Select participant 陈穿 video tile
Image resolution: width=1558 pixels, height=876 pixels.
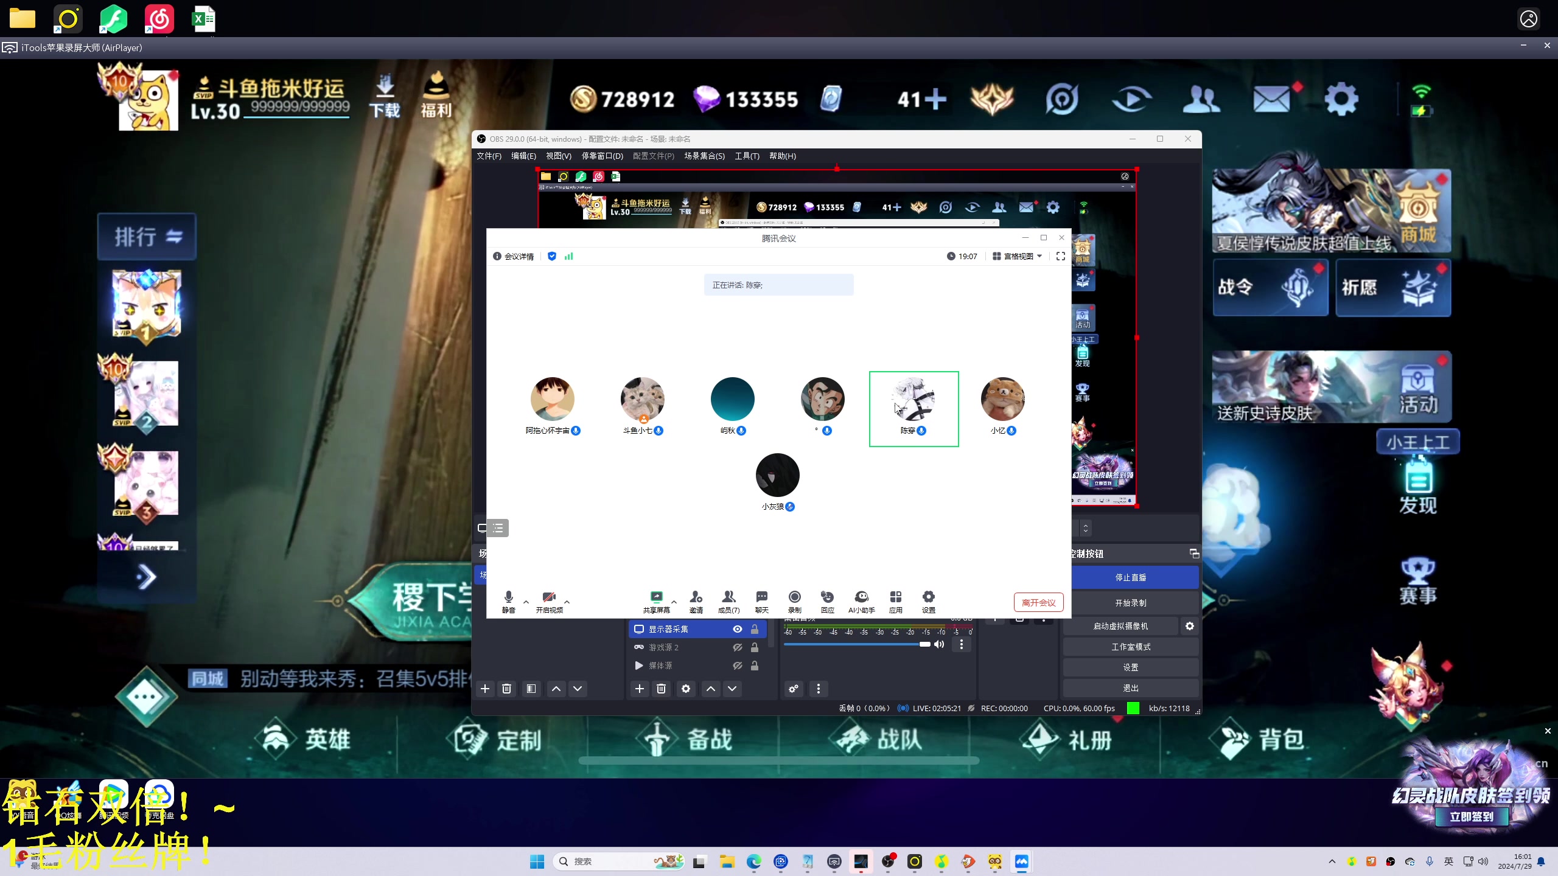point(913,409)
